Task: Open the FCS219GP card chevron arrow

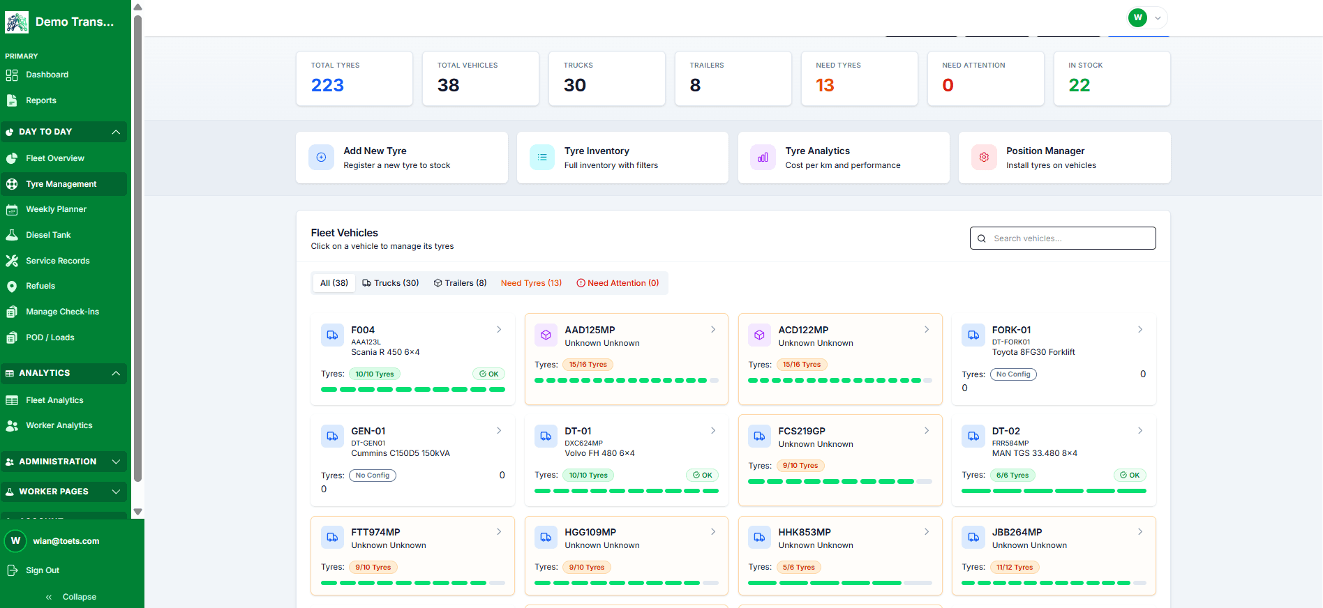Action: click(927, 430)
